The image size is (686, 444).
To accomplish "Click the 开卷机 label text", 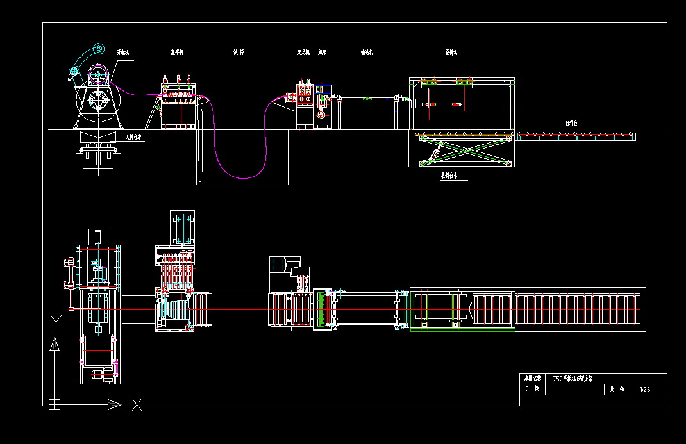I will pyautogui.click(x=123, y=52).
